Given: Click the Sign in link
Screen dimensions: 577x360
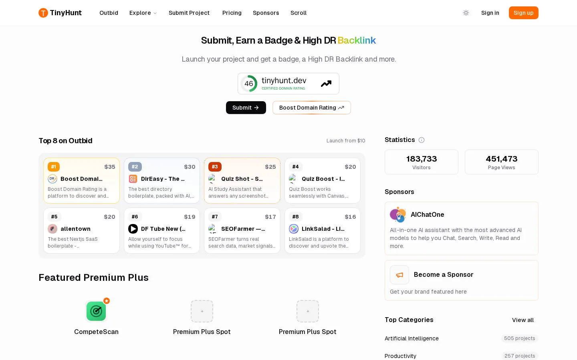Looking at the screenshot, I should point(490,13).
